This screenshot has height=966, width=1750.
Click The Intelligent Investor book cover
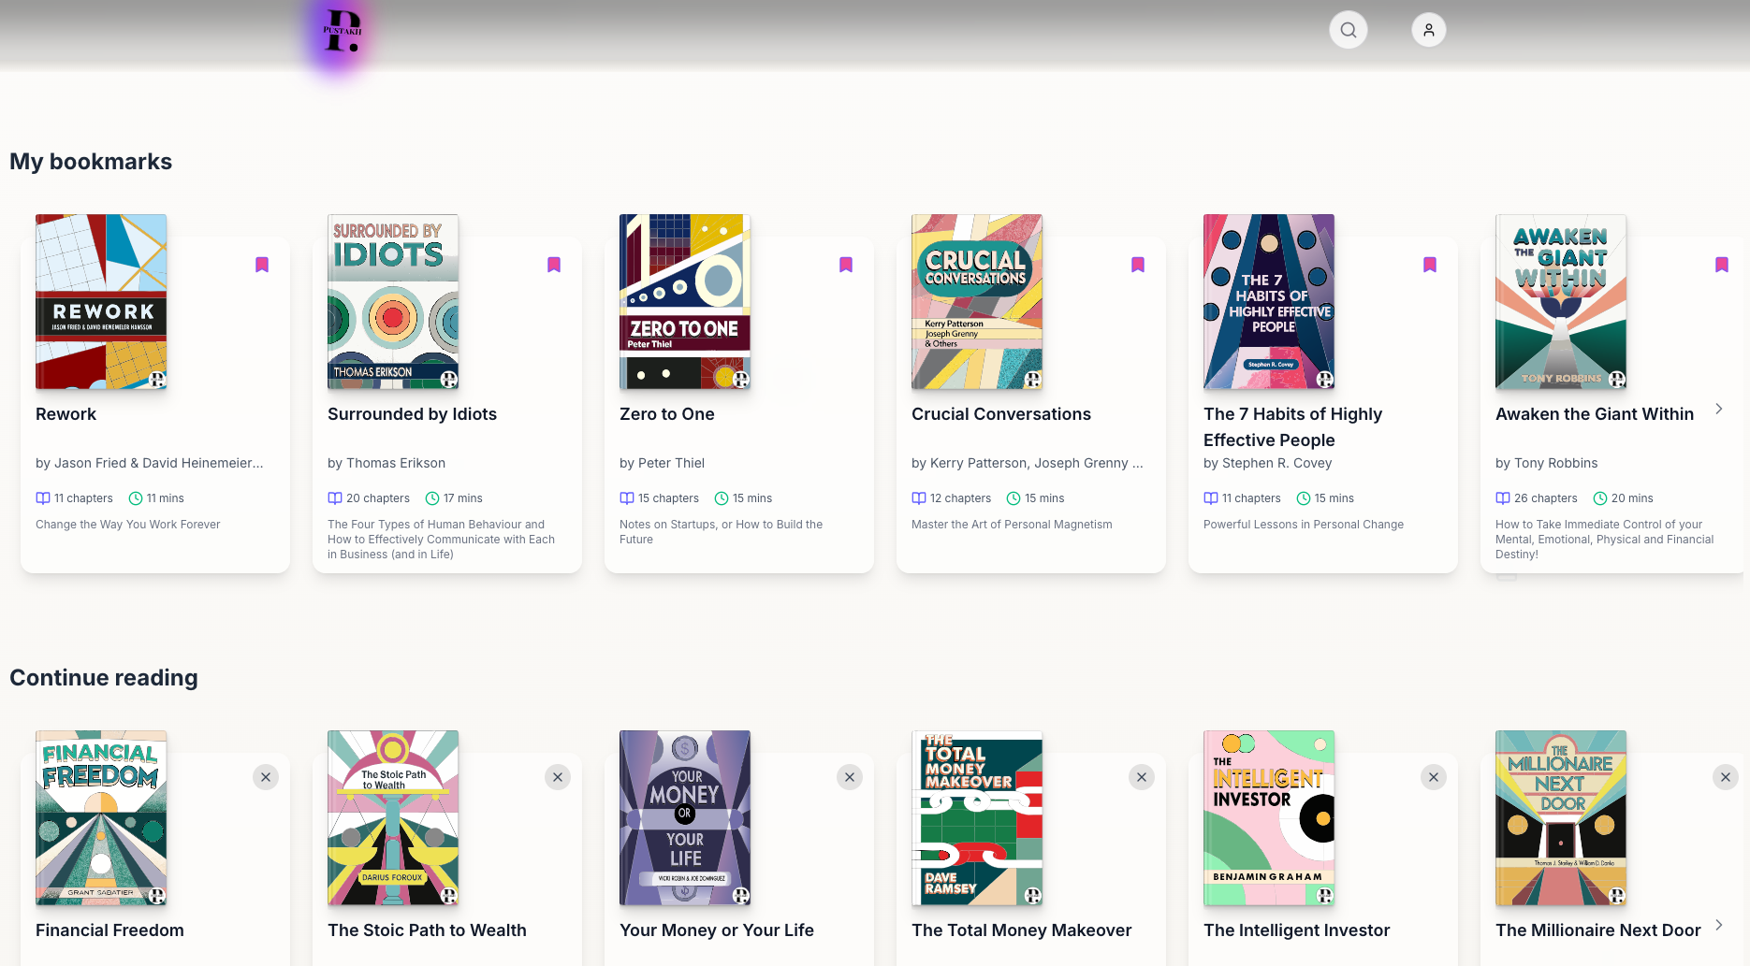tap(1268, 818)
